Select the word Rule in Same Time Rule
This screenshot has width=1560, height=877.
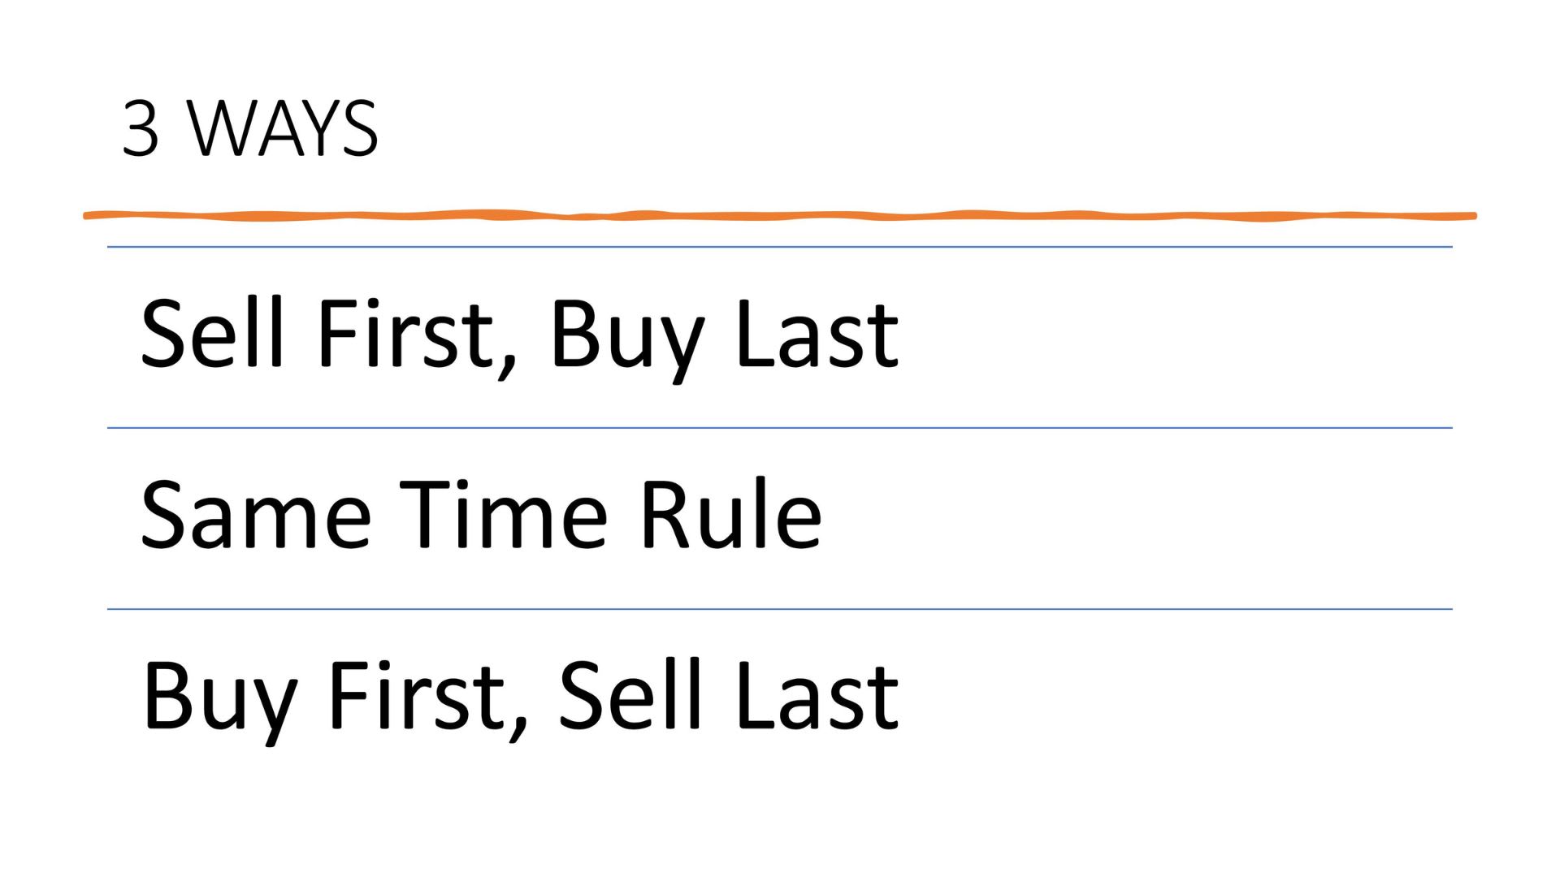pos(731,514)
